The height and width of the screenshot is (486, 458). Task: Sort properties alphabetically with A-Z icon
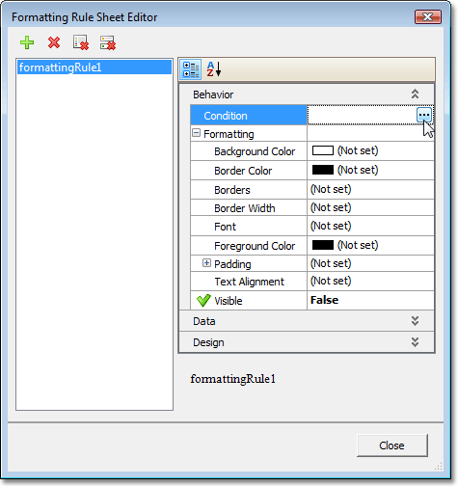[214, 69]
